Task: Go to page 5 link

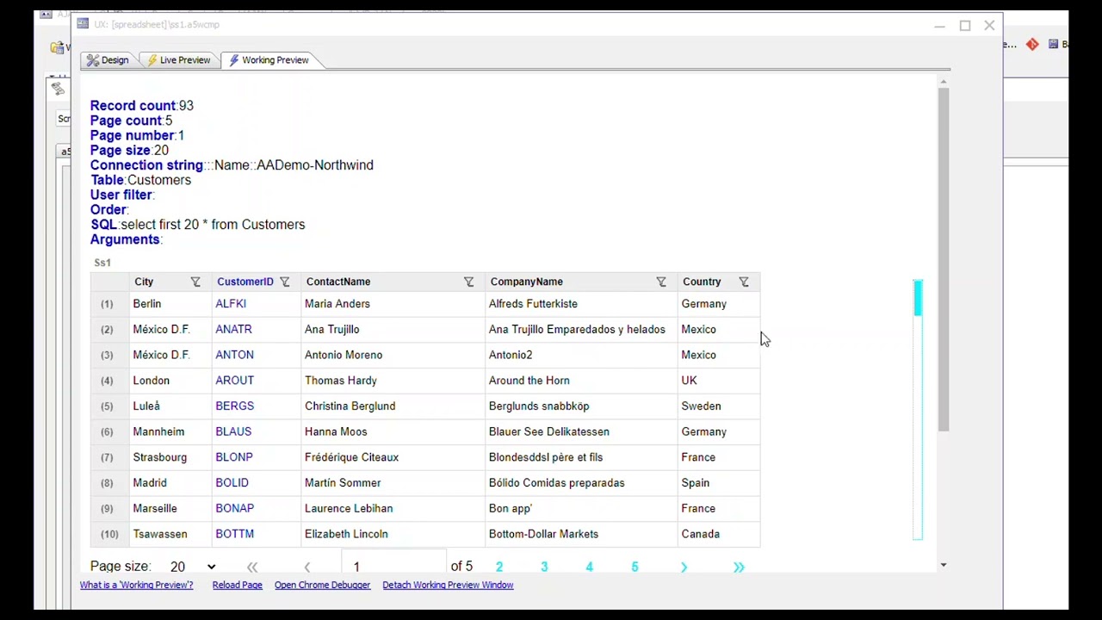Action: click(635, 567)
